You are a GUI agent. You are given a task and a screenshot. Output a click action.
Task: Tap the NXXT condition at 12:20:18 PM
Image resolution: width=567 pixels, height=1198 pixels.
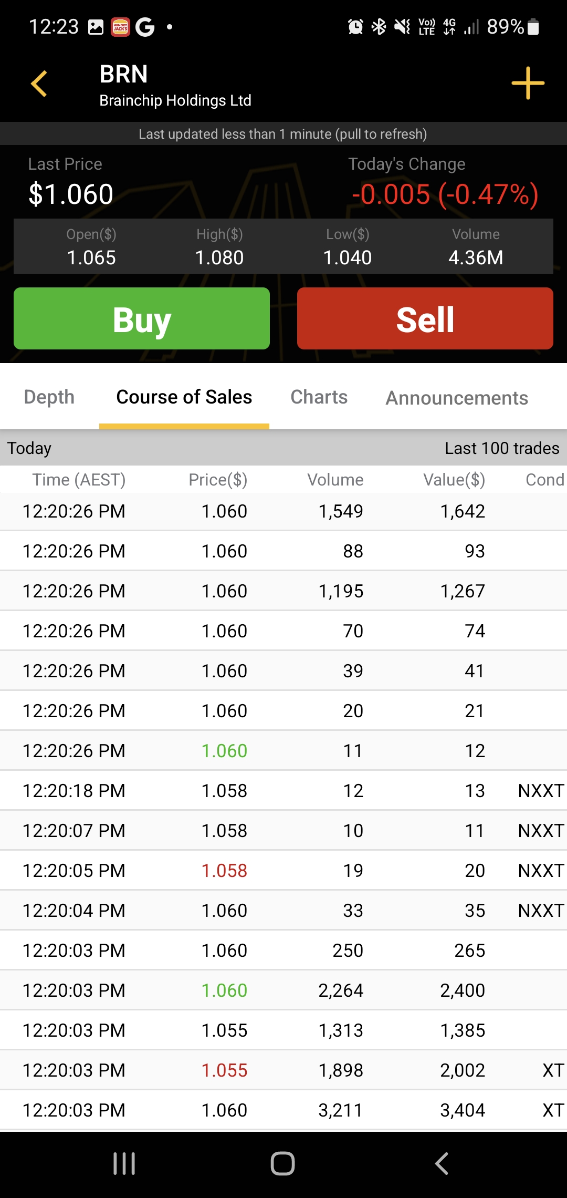click(x=541, y=791)
